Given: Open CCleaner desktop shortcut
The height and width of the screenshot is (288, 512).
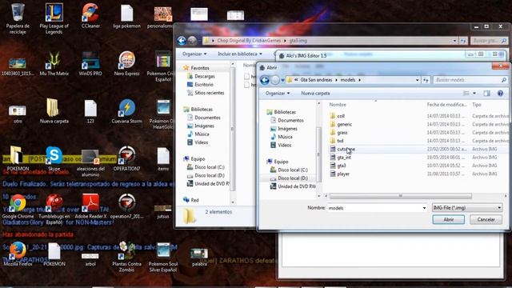Looking at the screenshot, I should 90,16.
